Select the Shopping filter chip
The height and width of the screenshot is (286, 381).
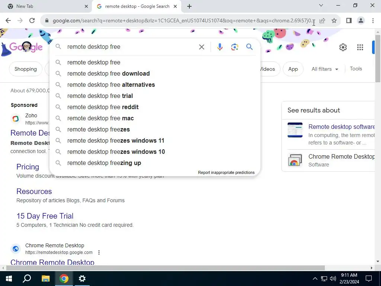[26, 69]
